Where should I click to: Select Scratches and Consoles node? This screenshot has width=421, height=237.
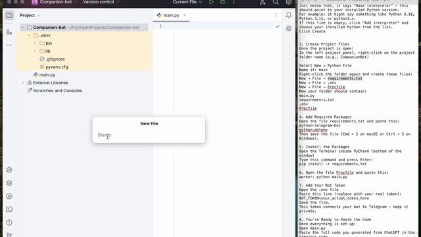click(x=57, y=91)
